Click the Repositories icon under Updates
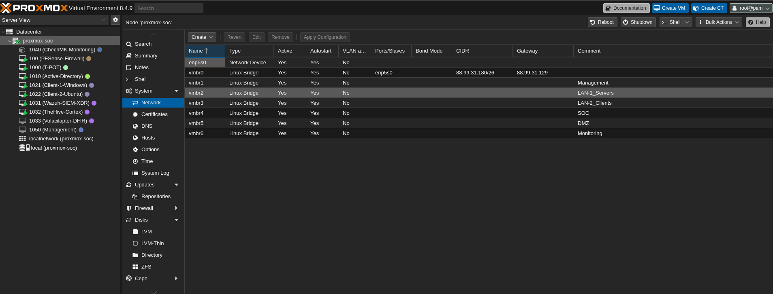 pos(135,197)
